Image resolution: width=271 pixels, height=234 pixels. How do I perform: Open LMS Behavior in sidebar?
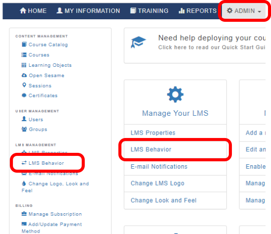[x=46, y=163]
